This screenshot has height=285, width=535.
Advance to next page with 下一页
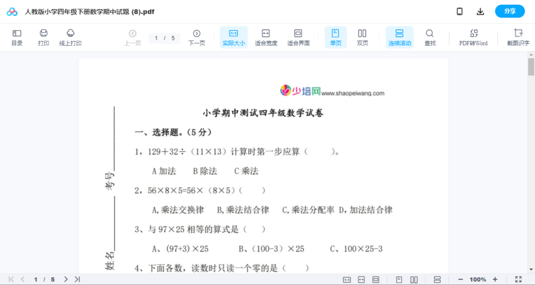197,37
